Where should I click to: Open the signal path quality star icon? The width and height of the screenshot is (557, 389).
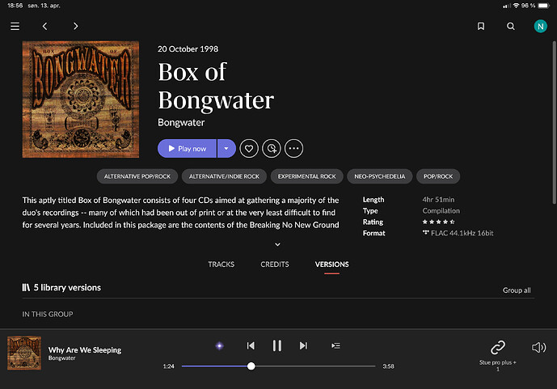pos(220,345)
